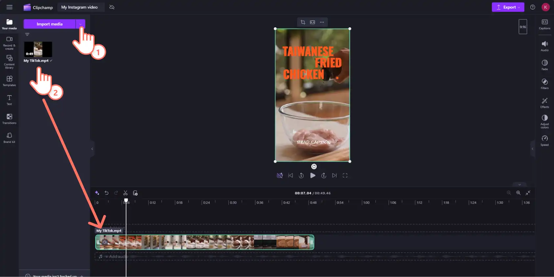Skip to the start of video

[291, 176]
